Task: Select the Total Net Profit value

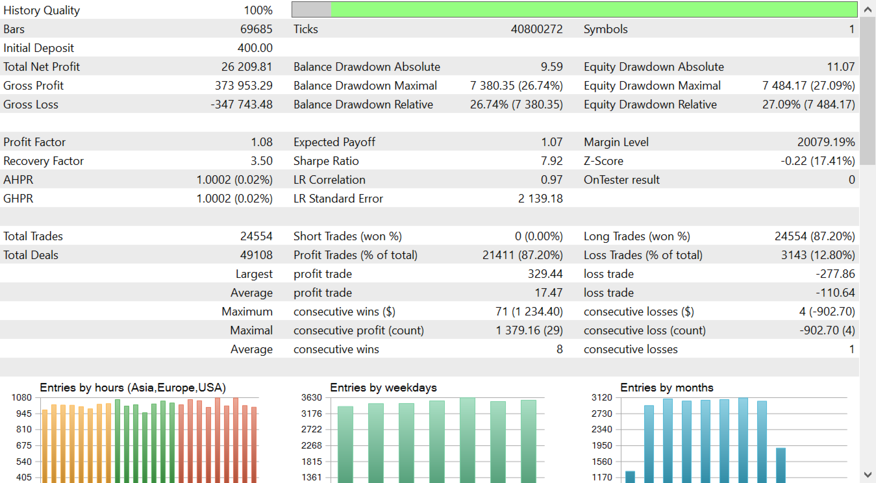Action: tap(248, 67)
